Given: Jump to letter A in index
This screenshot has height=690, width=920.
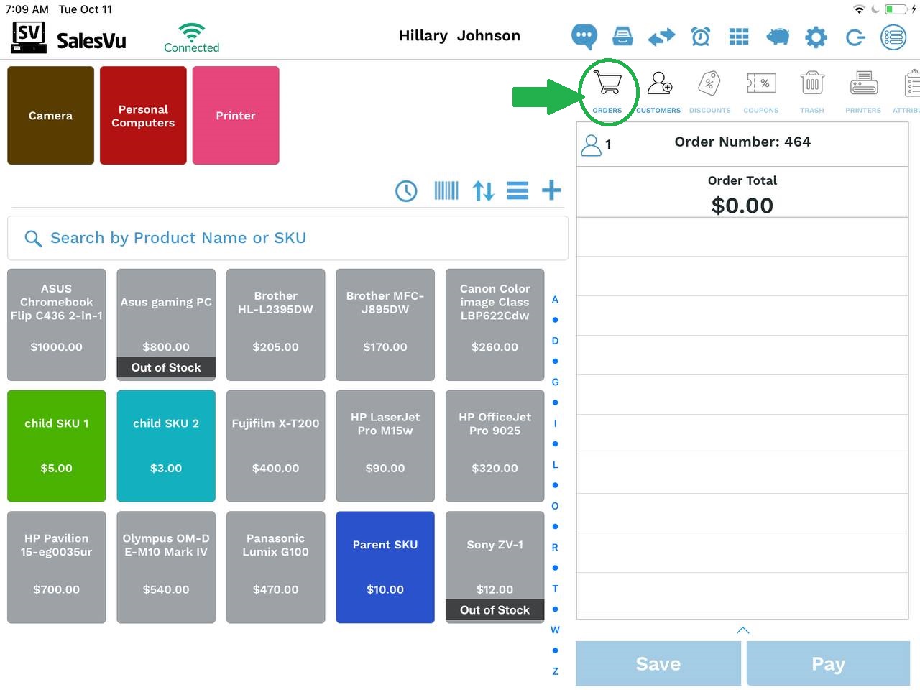Looking at the screenshot, I should pos(555,299).
